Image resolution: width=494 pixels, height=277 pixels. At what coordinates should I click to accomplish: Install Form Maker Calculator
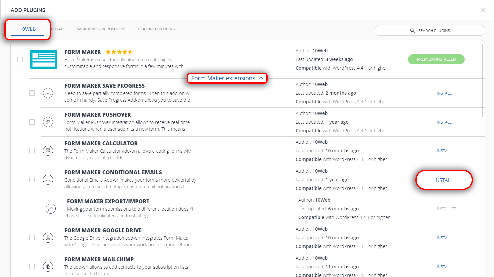(444, 151)
